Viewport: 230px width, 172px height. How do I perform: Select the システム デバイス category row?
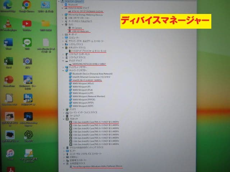74,44
